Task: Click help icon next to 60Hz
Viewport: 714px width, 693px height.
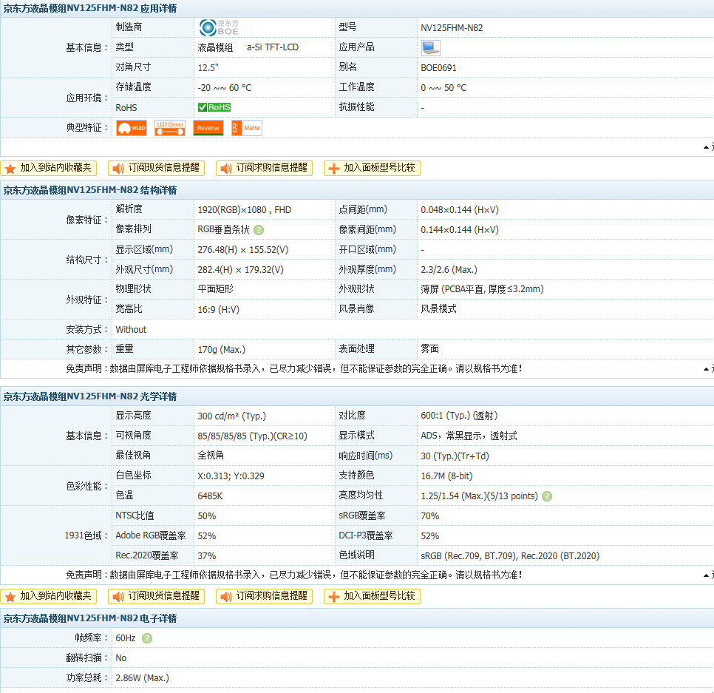Action: click(x=146, y=638)
